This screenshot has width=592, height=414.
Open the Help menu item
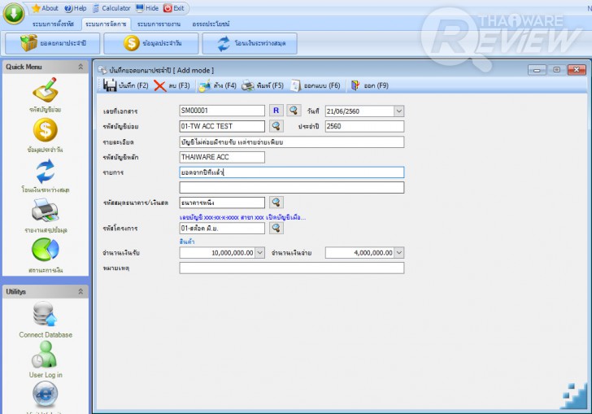point(76,8)
